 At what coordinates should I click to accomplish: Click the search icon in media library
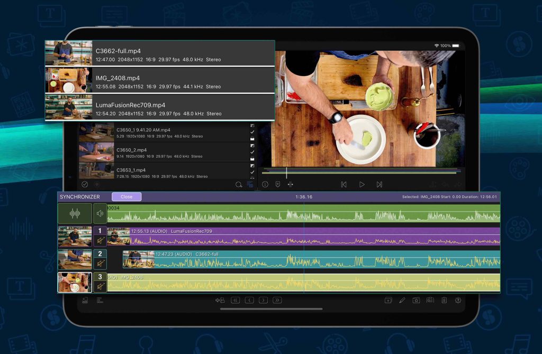239,185
